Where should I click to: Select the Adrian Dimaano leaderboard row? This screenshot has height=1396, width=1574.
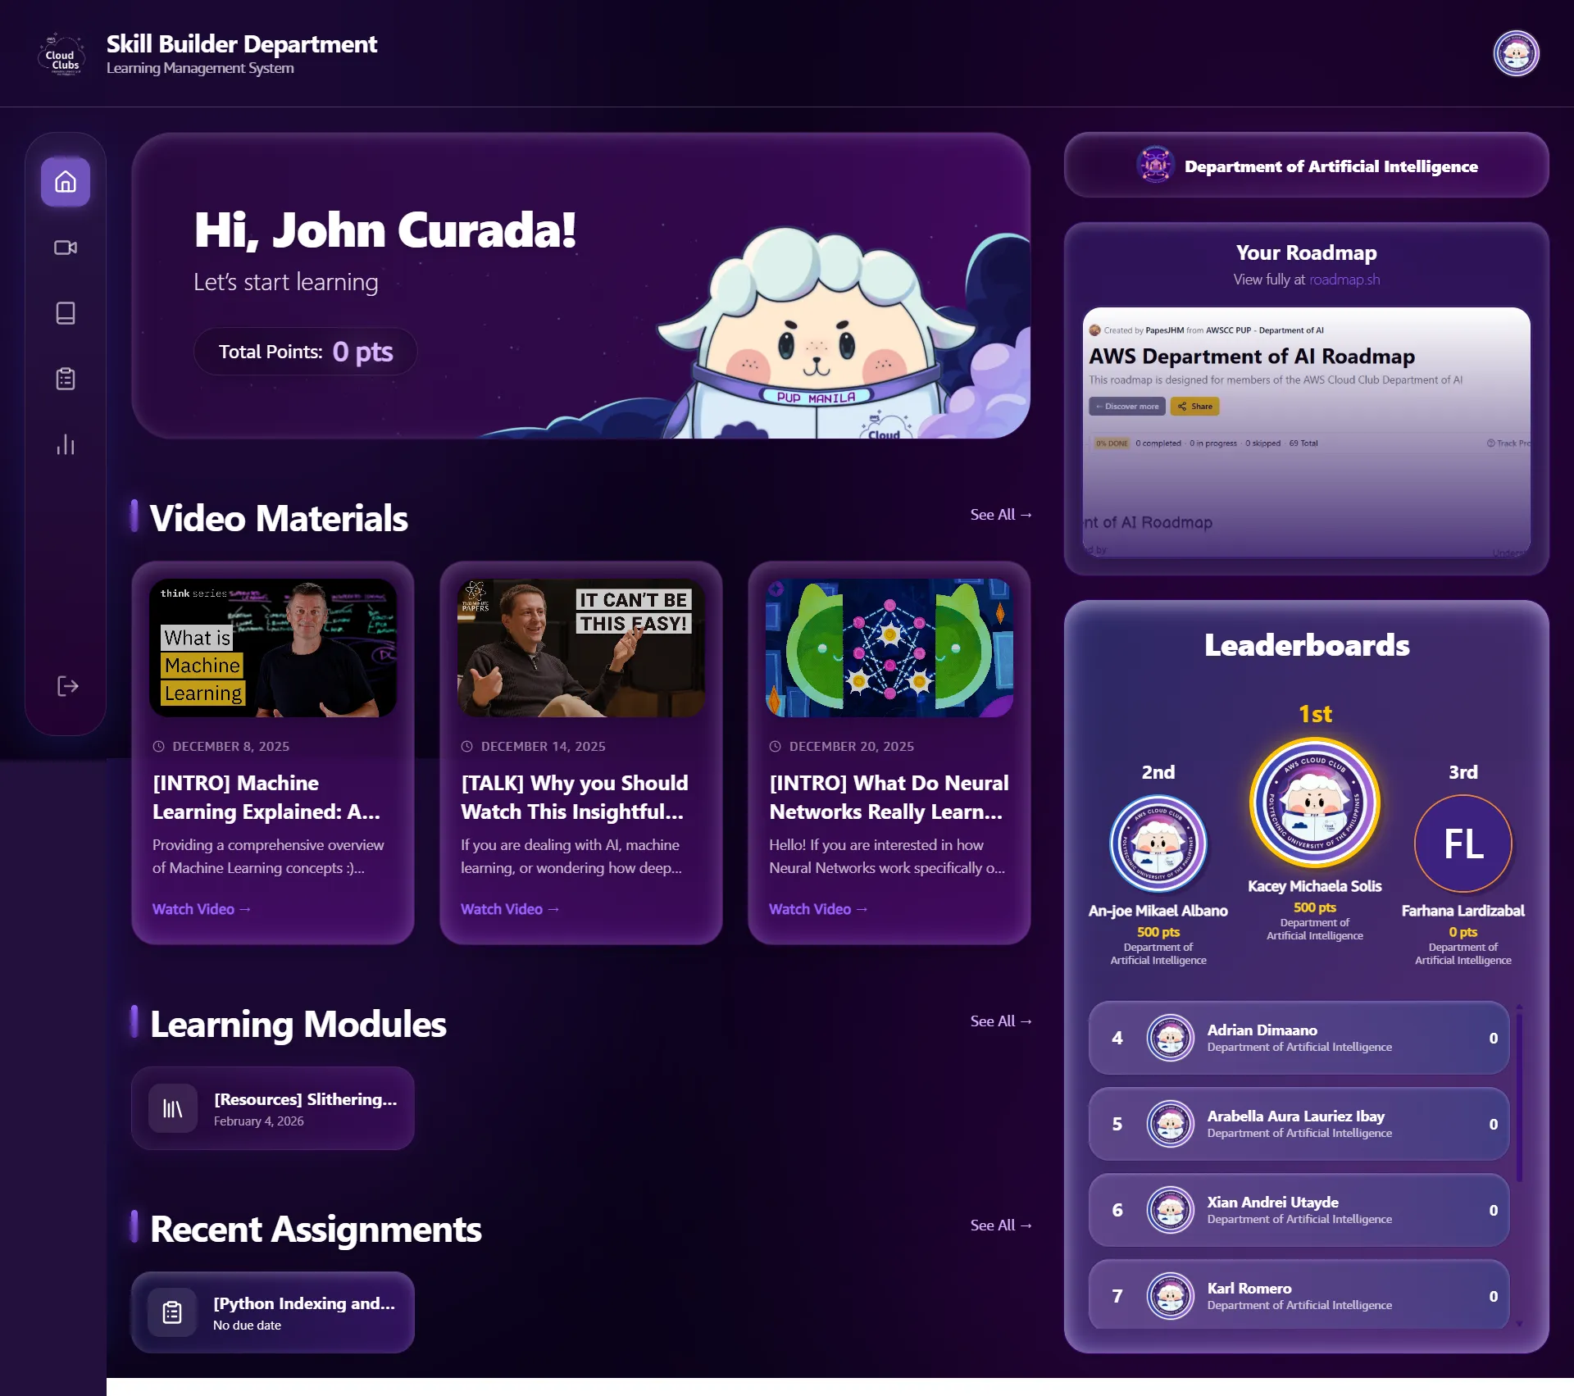[1299, 1038]
